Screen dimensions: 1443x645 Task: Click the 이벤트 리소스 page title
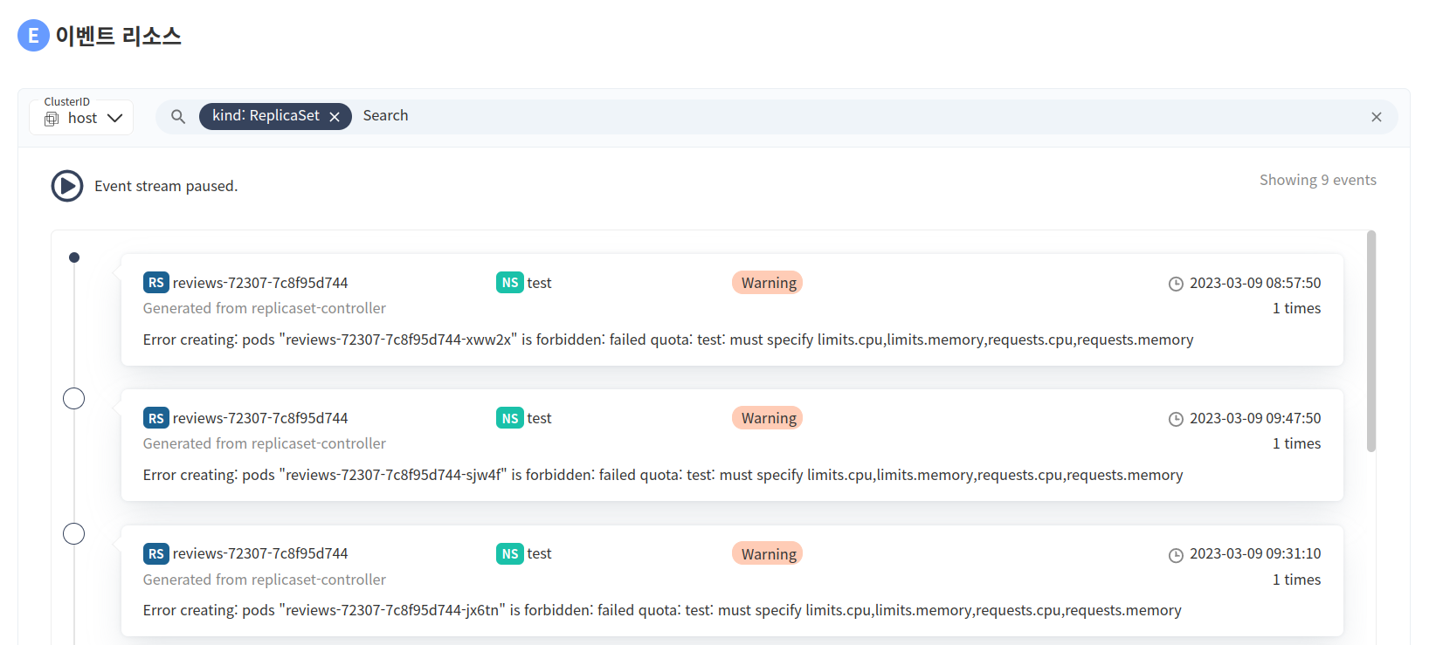click(118, 36)
